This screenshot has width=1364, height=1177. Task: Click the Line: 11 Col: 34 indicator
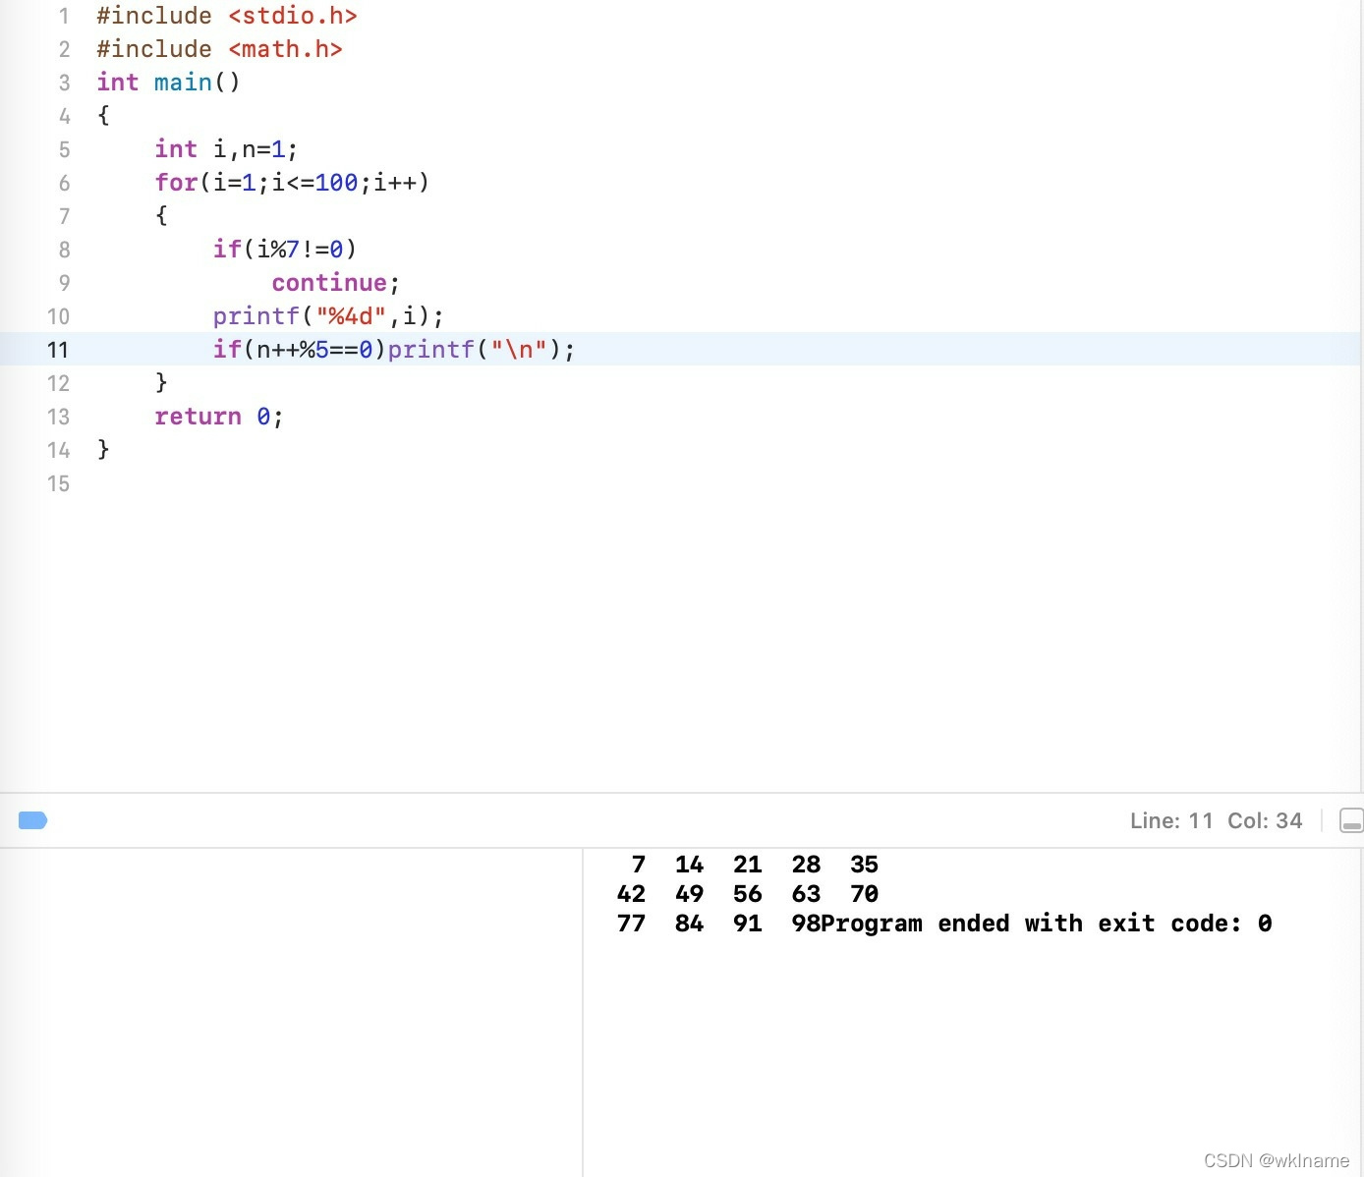click(1216, 820)
